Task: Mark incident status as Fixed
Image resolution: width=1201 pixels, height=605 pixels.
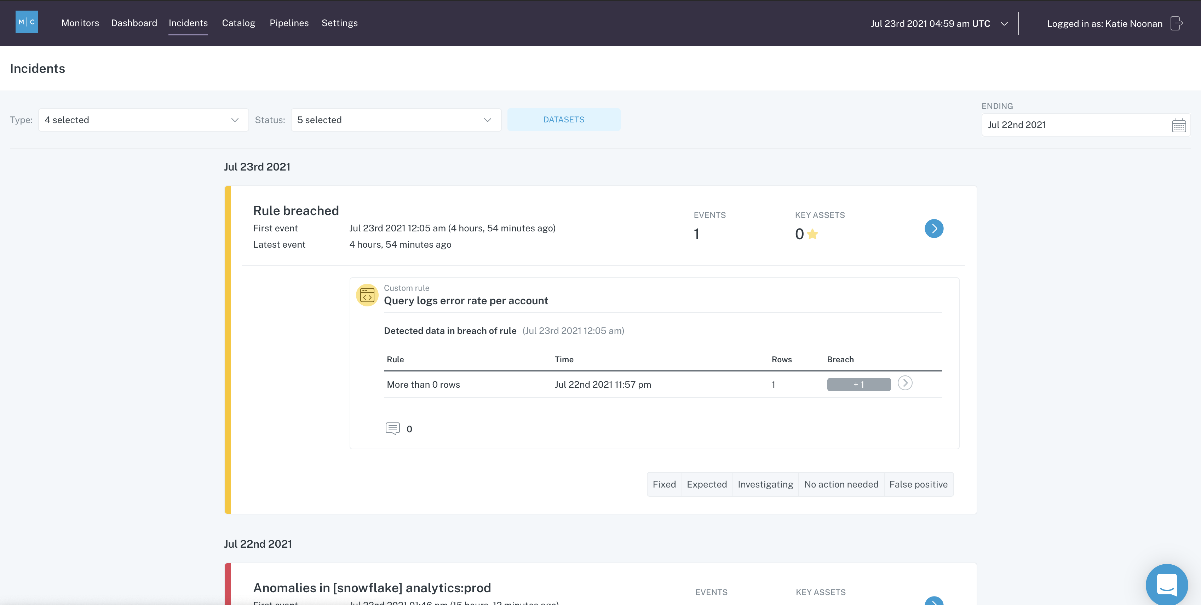Action: (x=664, y=484)
